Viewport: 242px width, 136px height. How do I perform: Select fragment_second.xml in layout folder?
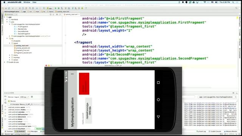pos(24,53)
